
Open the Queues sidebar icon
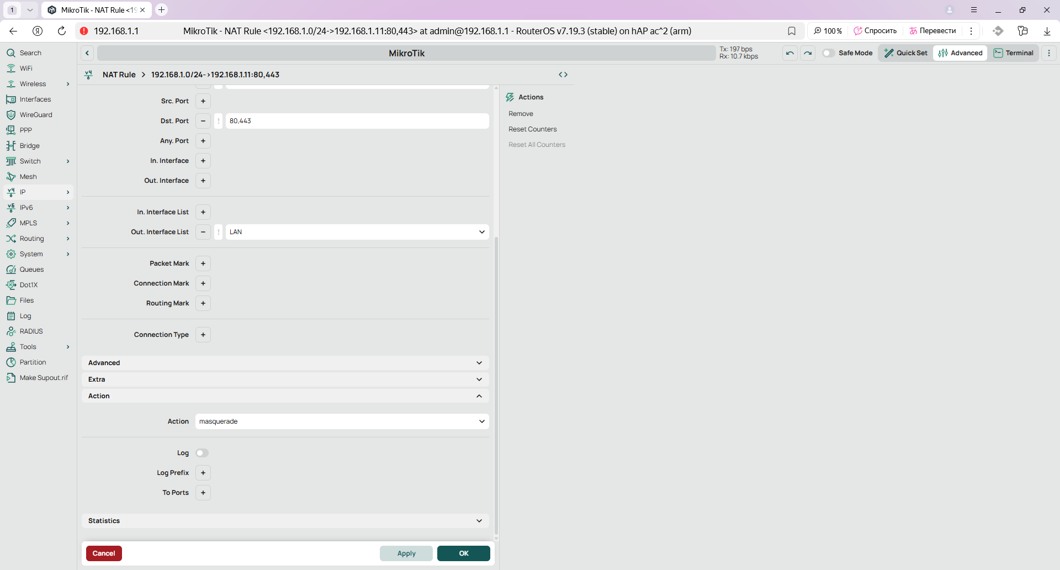(10, 270)
